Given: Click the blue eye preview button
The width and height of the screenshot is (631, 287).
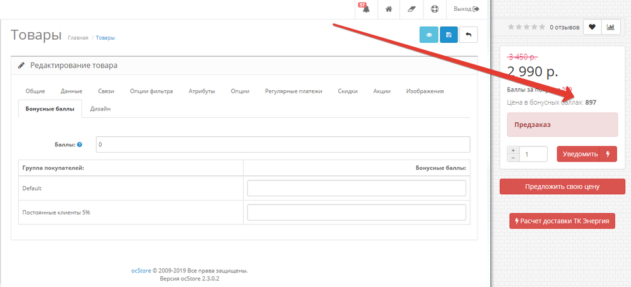Looking at the screenshot, I should [x=429, y=35].
